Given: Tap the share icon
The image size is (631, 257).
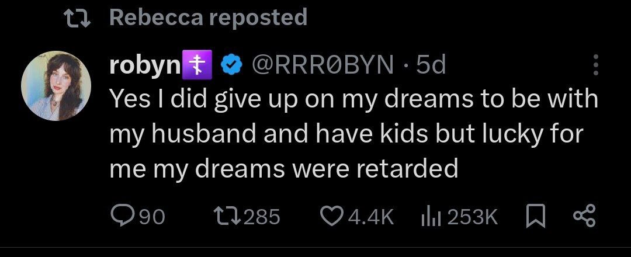Looking at the screenshot, I should coord(585,217).
